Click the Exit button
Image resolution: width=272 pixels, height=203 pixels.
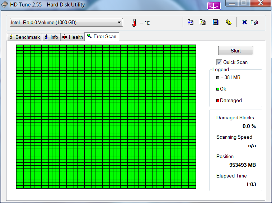(250, 22)
